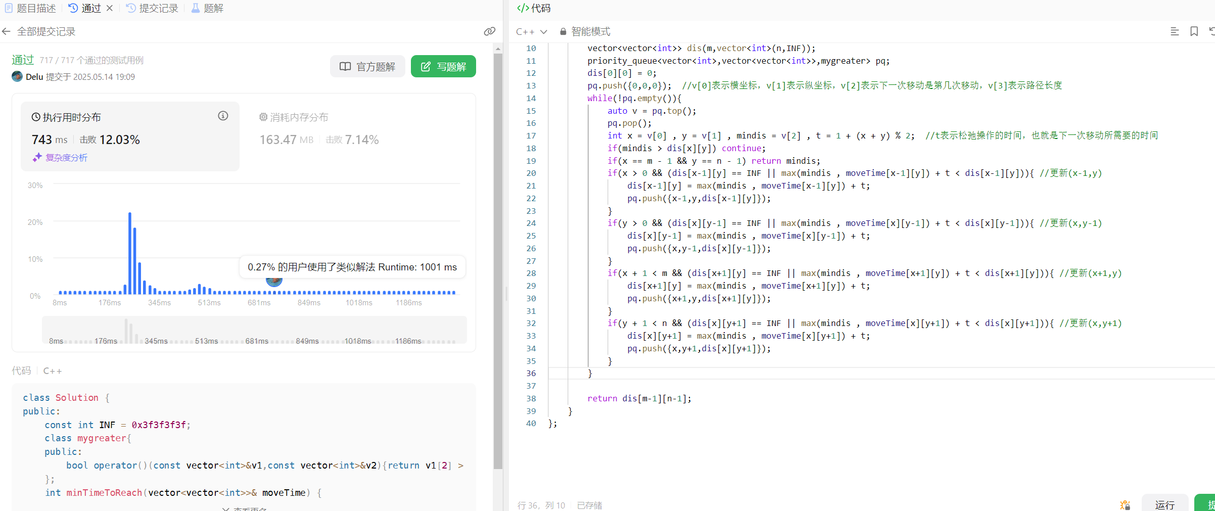Image resolution: width=1215 pixels, height=511 pixels.
Task: Toggle 智能模式 lock setting
Action: pyautogui.click(x=585, y=32)
